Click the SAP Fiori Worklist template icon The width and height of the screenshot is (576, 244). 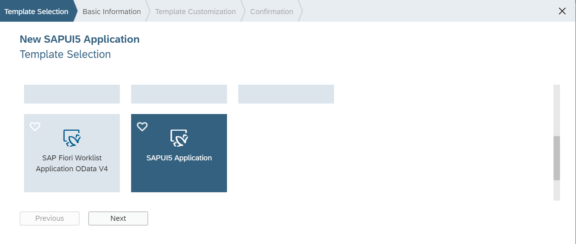[72, 138]
